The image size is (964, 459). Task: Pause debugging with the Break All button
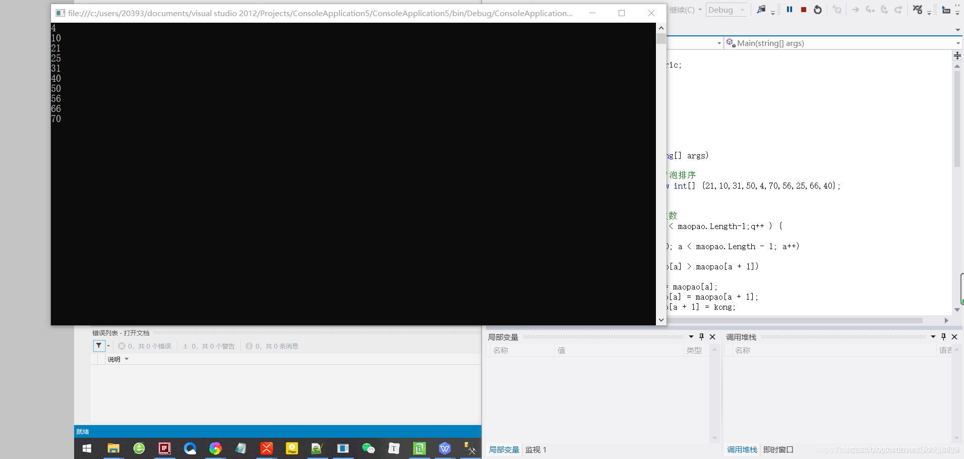pos(790,10)
